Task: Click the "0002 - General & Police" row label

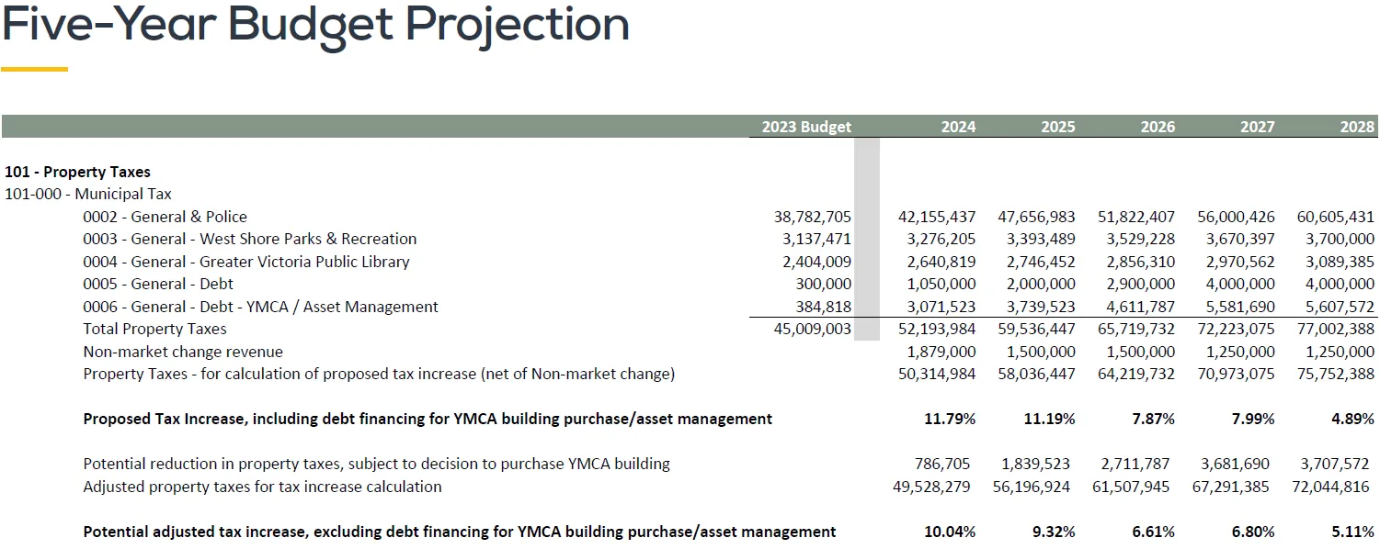Action: point(165,217)
